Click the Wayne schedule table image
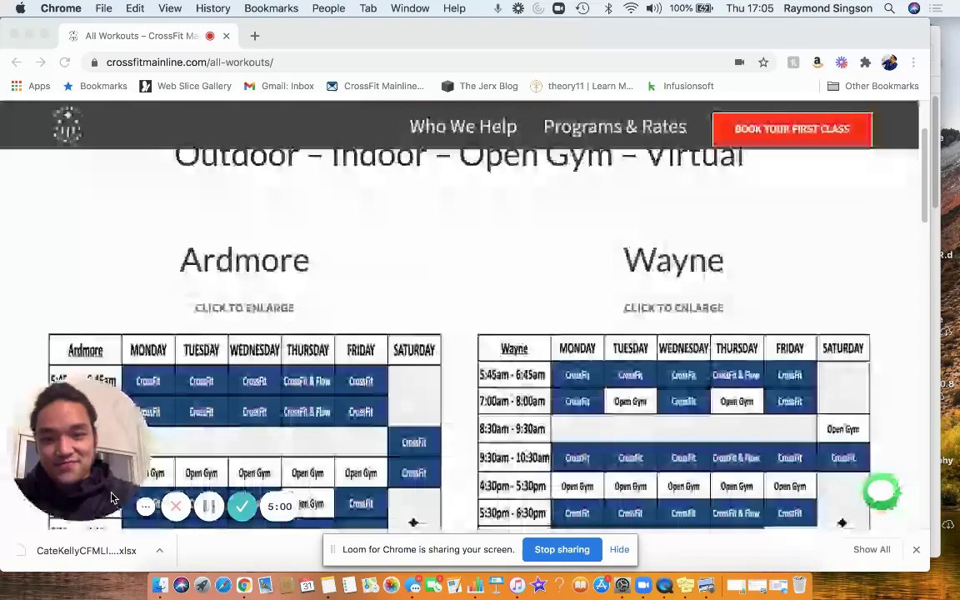 point(673,432)
